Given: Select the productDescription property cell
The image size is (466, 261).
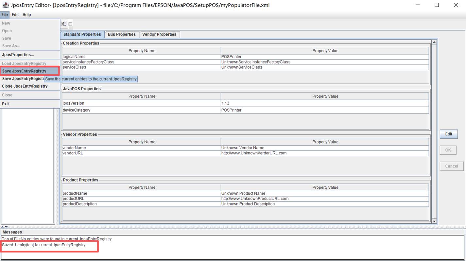Looking at the screenshot, I should pos(142,204).
